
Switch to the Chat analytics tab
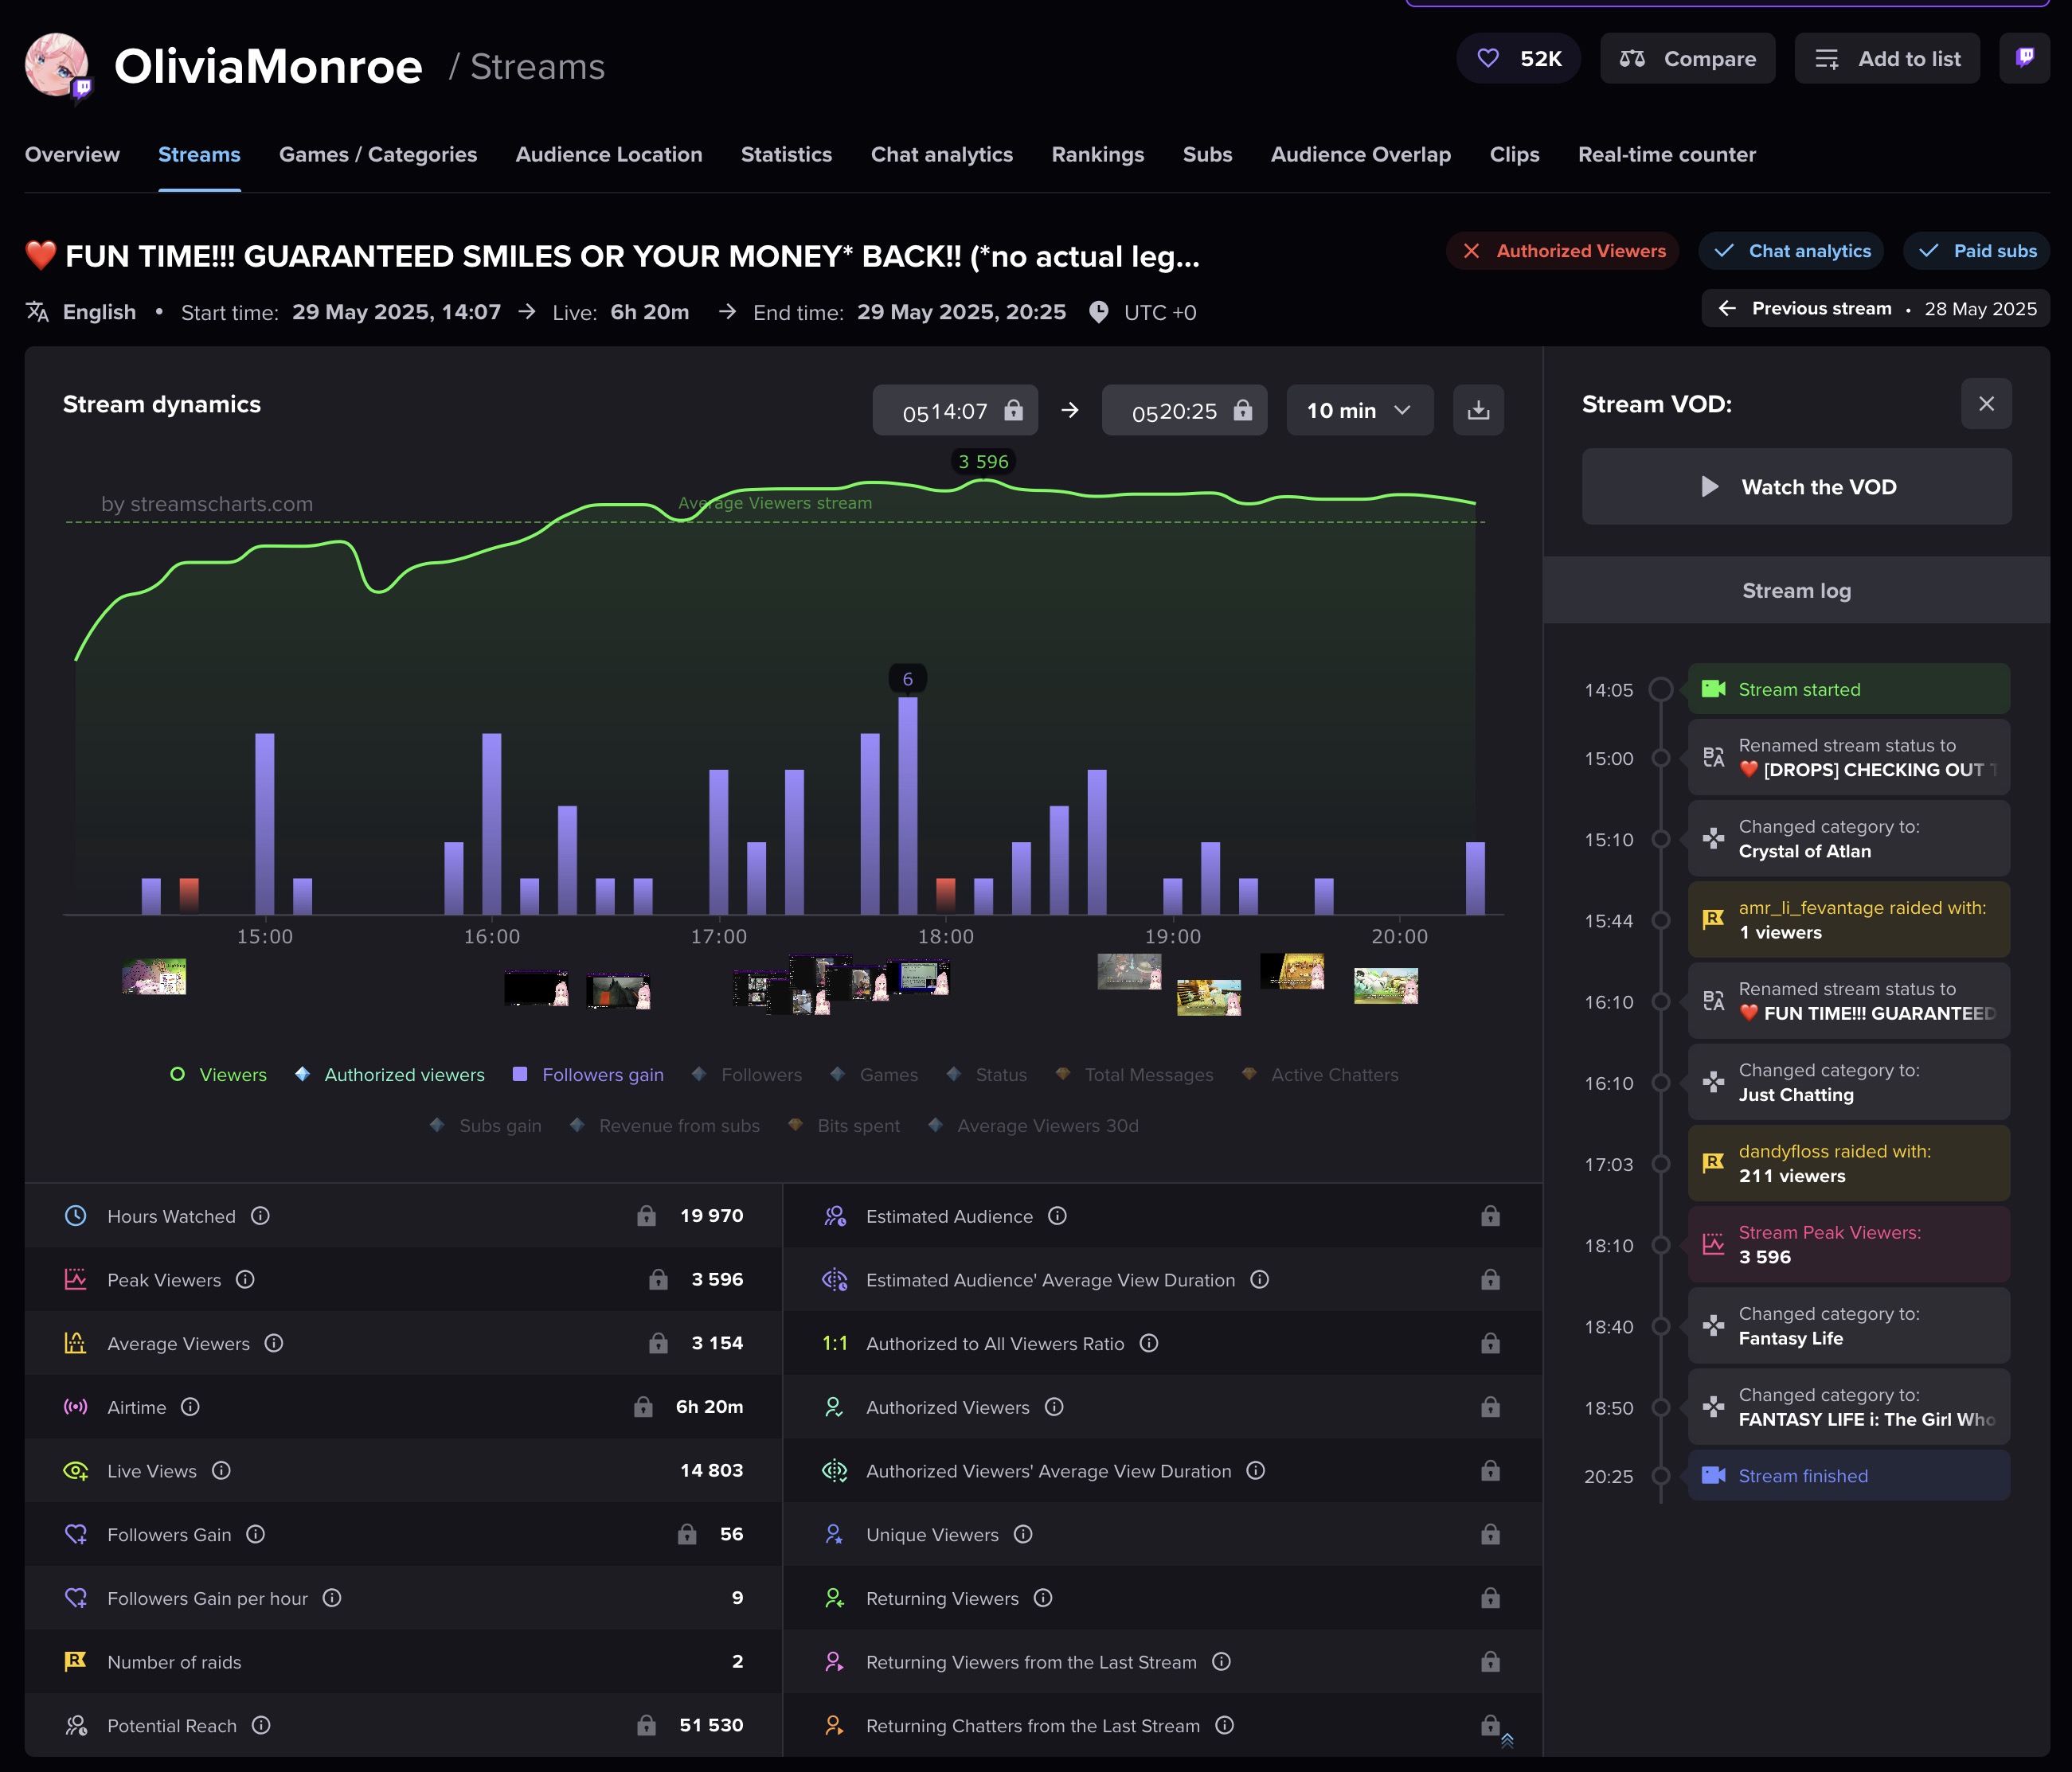point(941,154)
